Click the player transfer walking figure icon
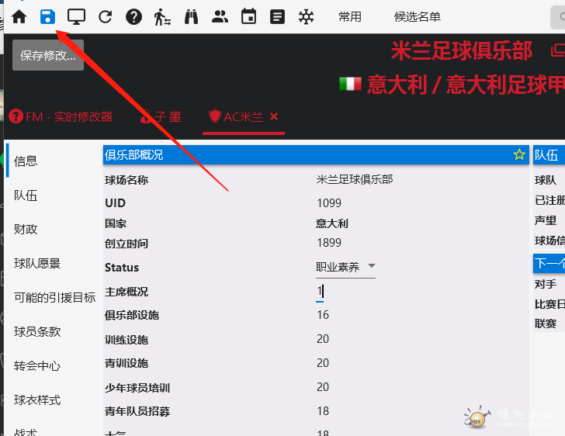Image resolution: width=565 pixels, height=436 pixels. point(162,17)
